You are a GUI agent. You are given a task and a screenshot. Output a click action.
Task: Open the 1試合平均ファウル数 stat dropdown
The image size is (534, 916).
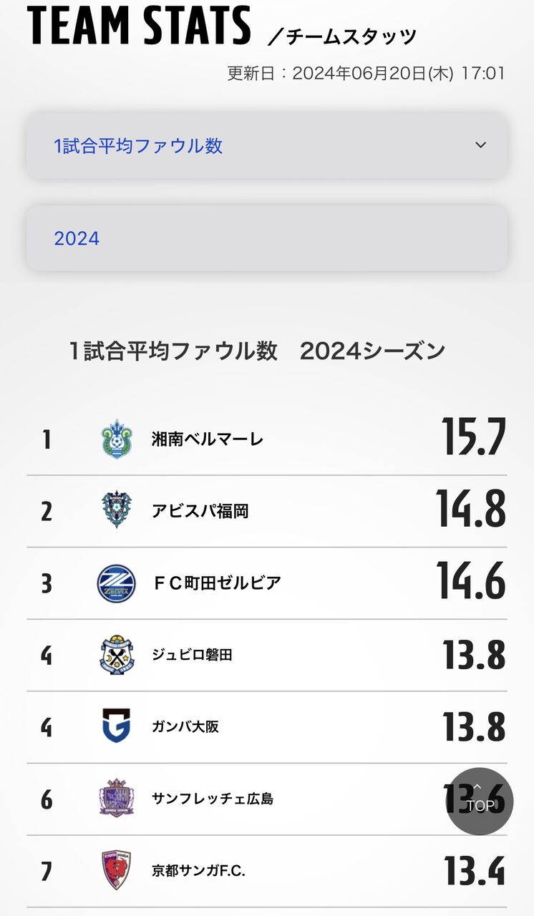(266, 146)
